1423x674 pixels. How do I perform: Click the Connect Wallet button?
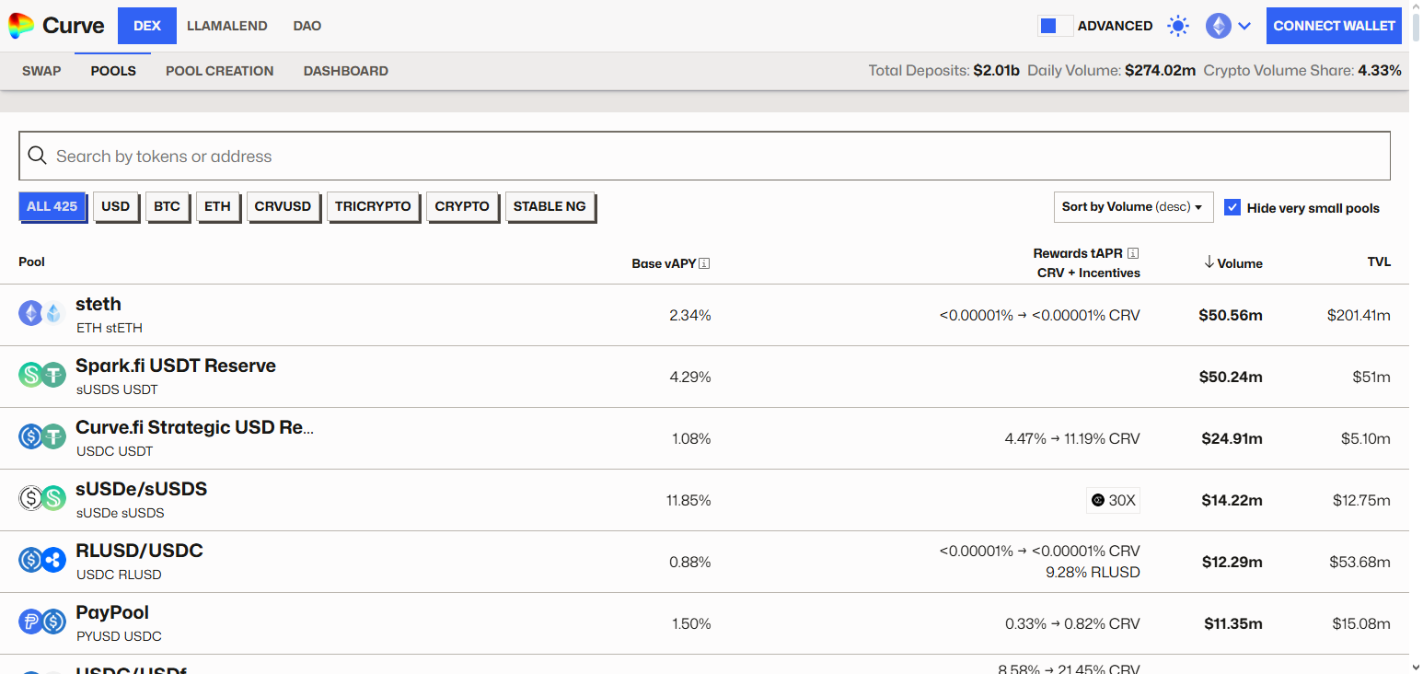pos(1334,26)
